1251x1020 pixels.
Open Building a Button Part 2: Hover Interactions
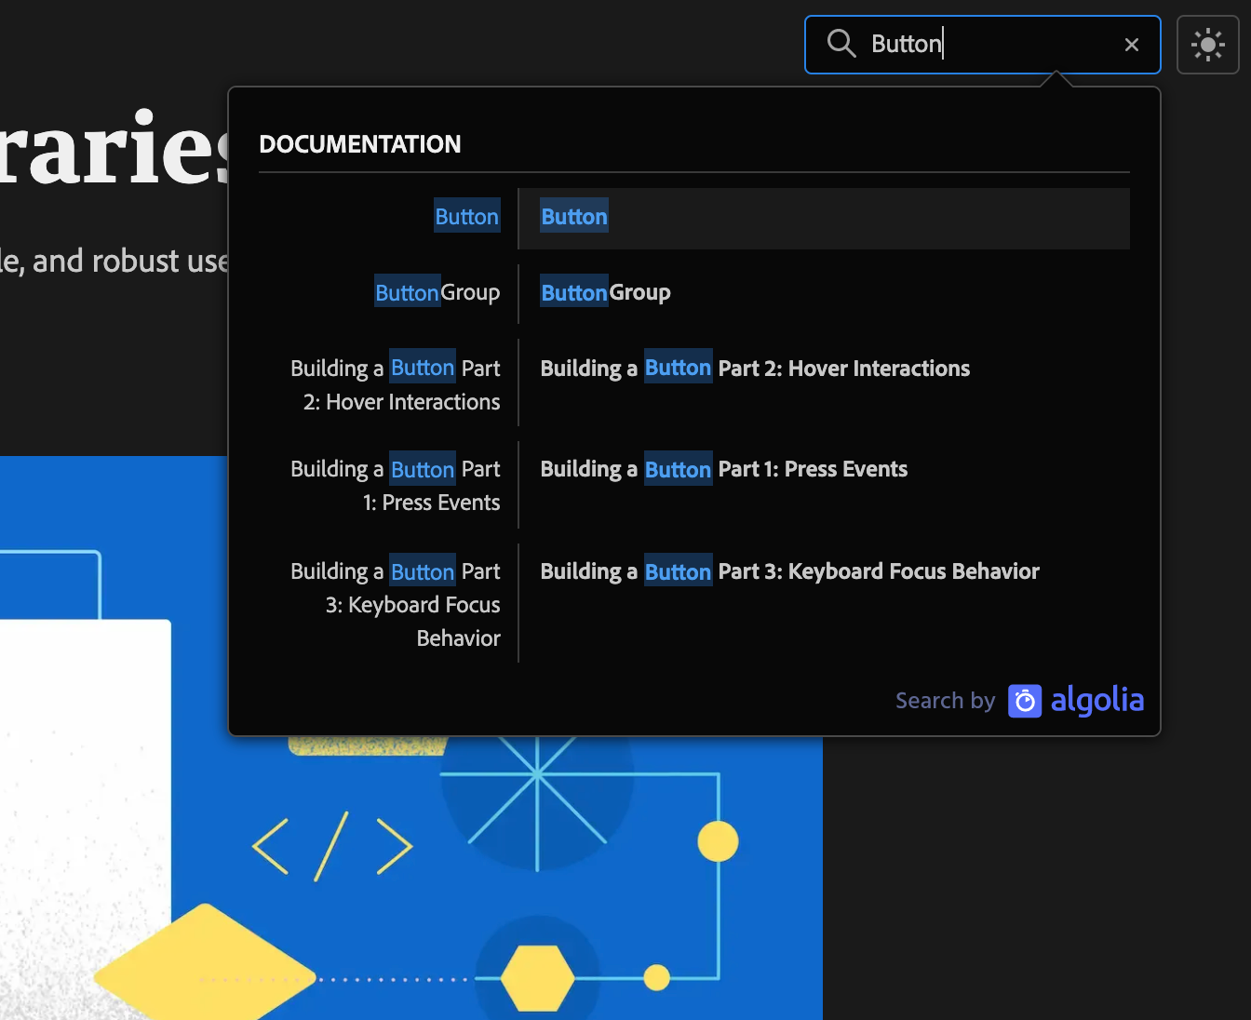click(x=755, y=369)
